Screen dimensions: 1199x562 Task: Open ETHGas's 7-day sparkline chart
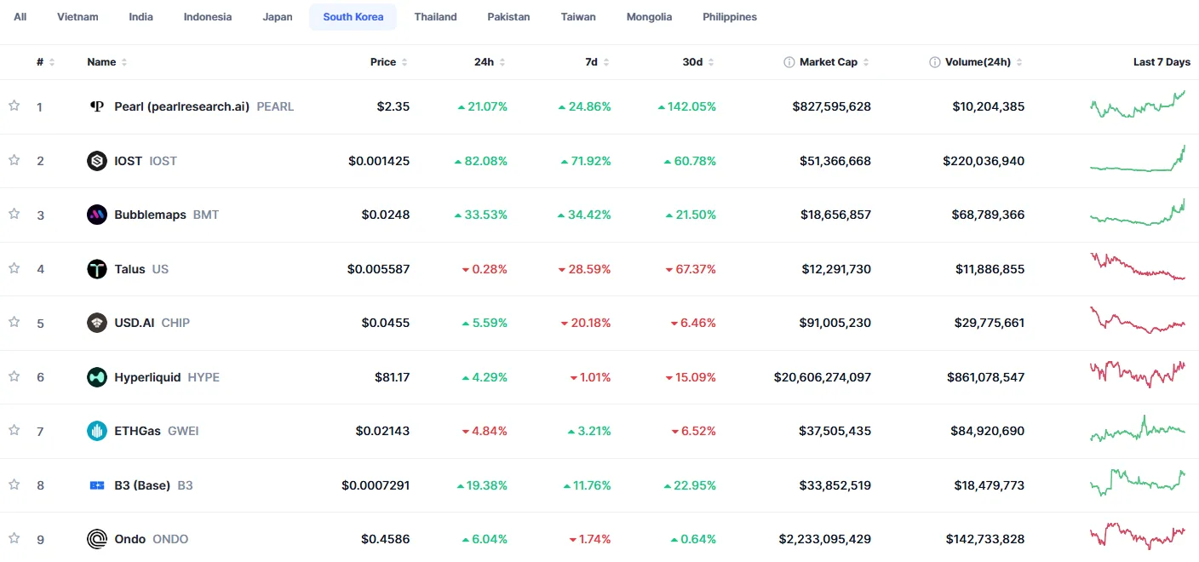tap(1138, 428)
